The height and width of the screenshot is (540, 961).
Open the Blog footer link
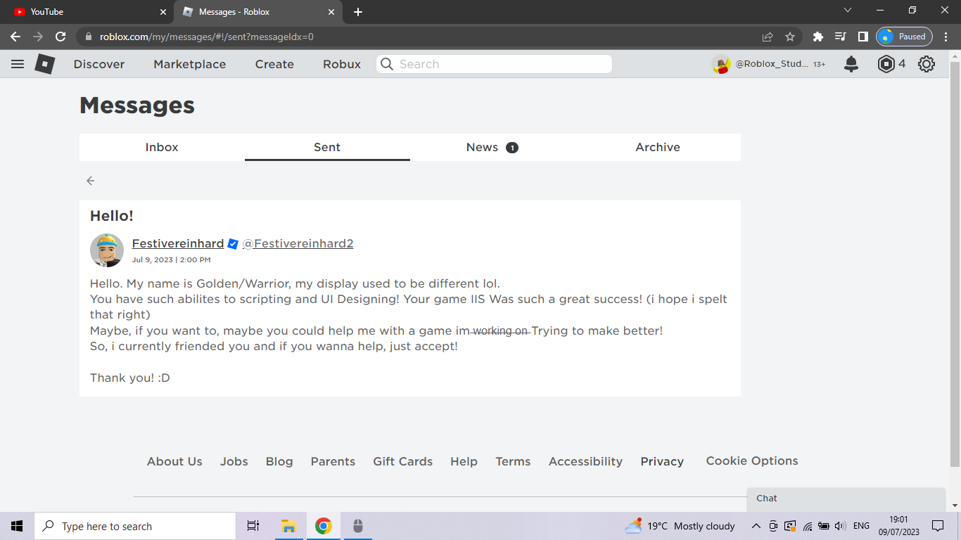tap(279, 461)
